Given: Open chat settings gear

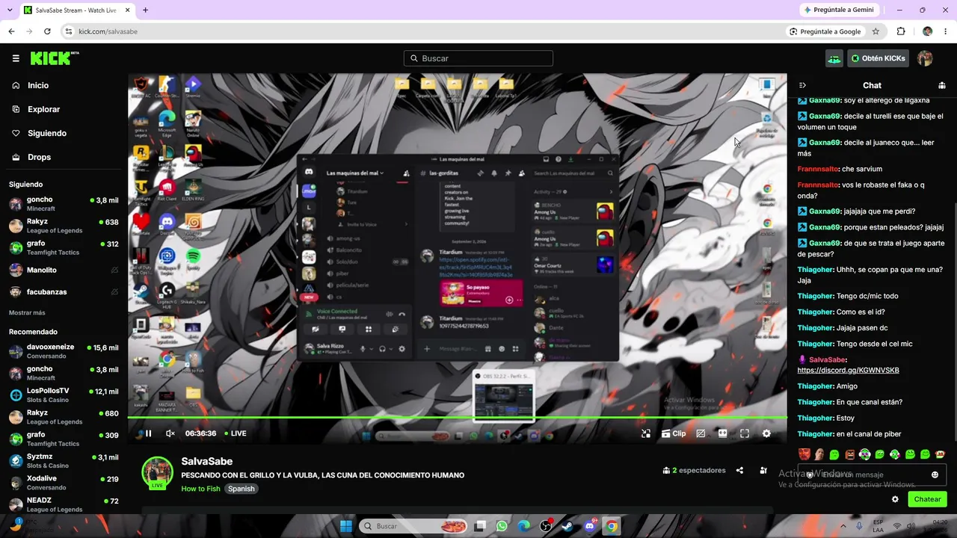Looking at the screenshot, I should [x=895, y=499].
